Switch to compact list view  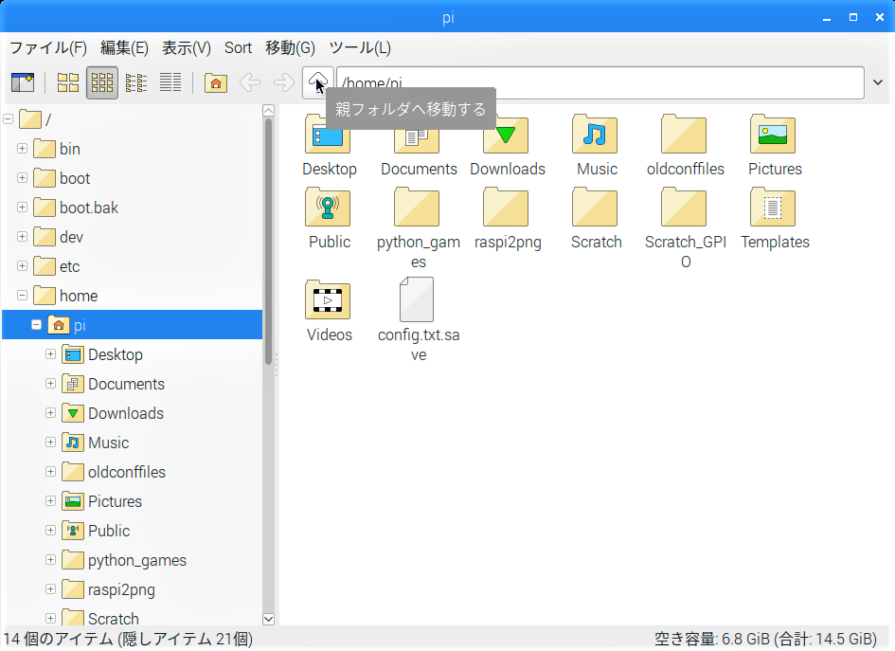click(136, 82)
